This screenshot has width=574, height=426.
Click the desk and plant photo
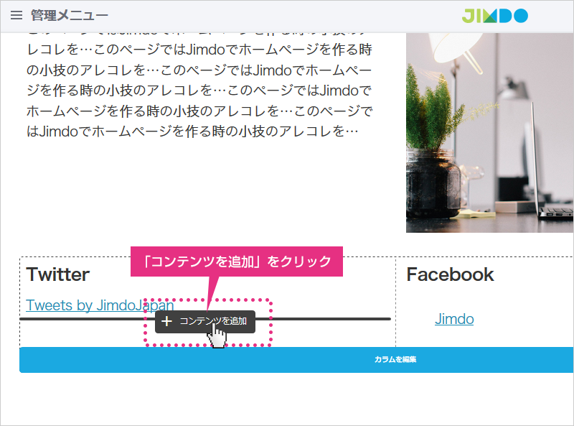[x=490, y=133]
